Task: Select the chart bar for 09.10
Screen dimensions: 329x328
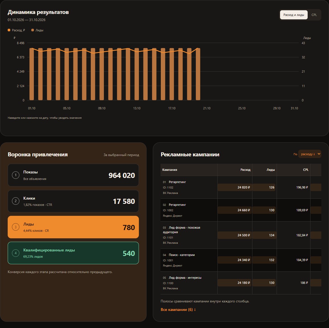Action: pyautogui.click(x=102, y=74)
